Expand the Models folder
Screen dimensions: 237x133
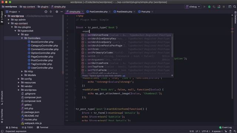22,75
